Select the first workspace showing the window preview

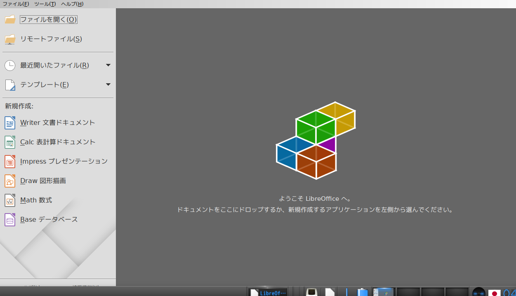(384, 292)
